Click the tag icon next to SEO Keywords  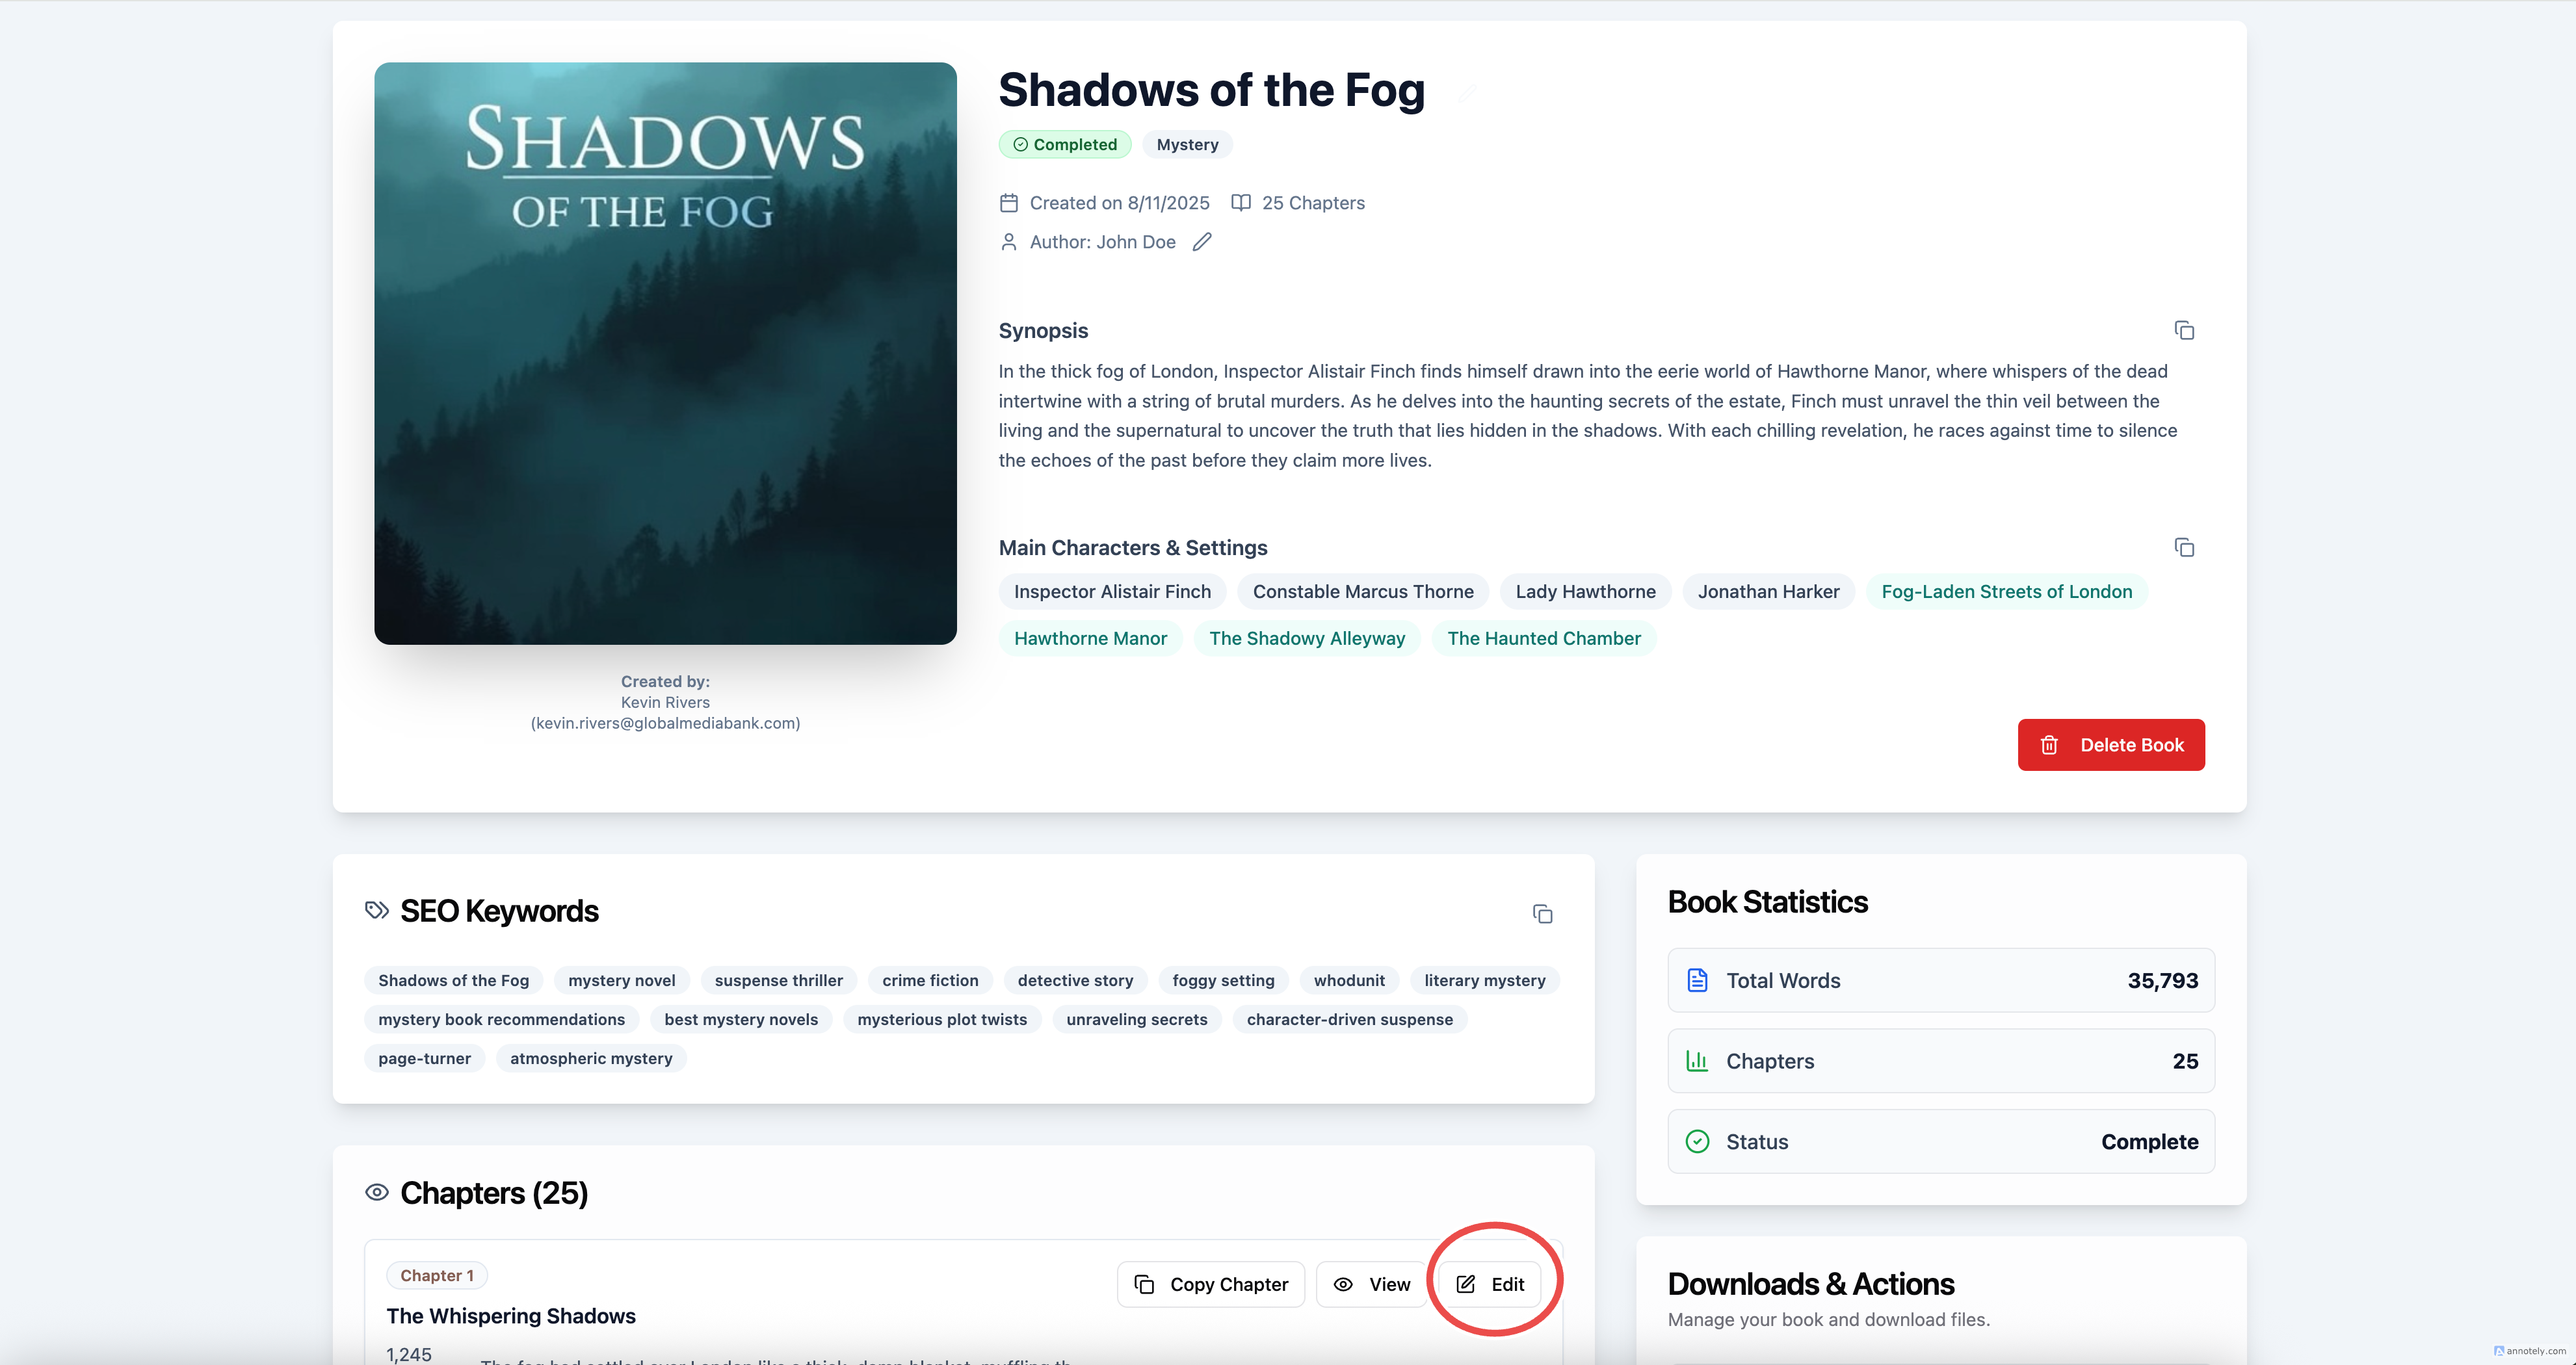click(x=377, y=910)
